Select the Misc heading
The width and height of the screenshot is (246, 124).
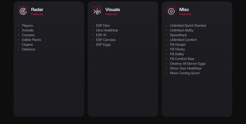[x=184, y=9]
